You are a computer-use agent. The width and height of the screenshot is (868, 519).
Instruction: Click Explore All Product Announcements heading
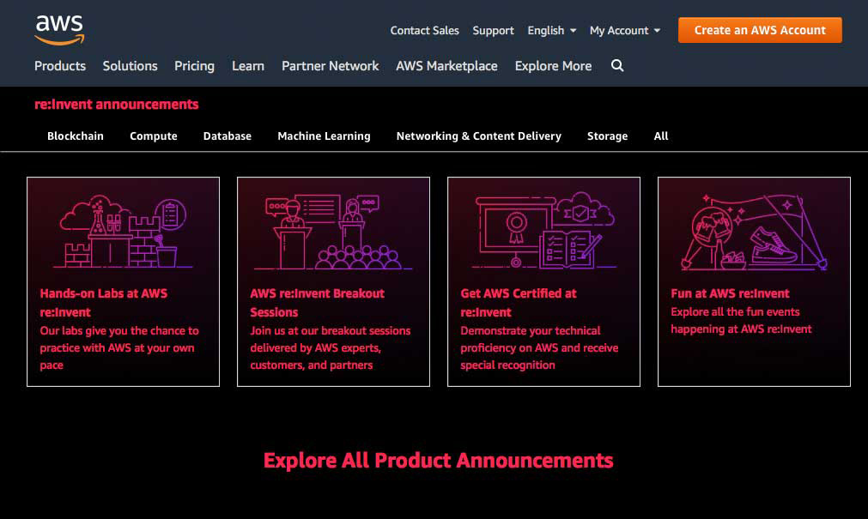point(439,461)
